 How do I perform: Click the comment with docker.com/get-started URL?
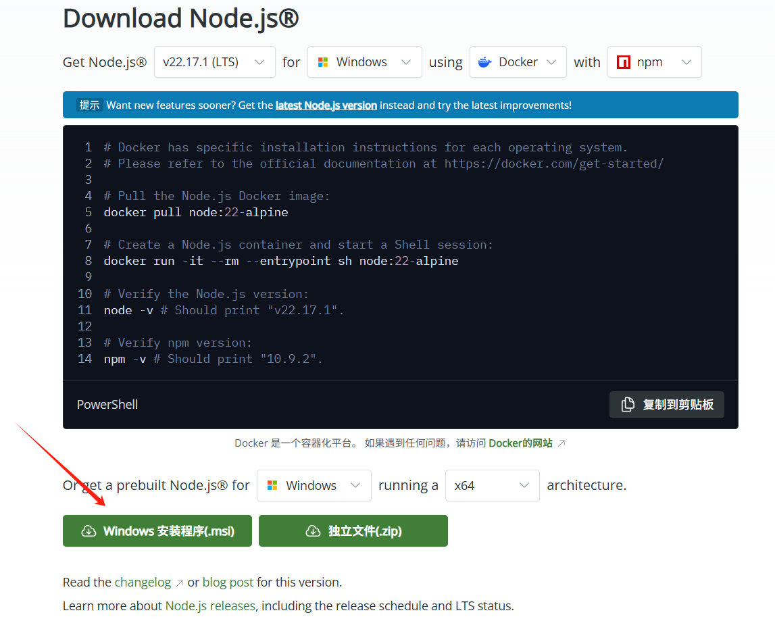[384, 164]
